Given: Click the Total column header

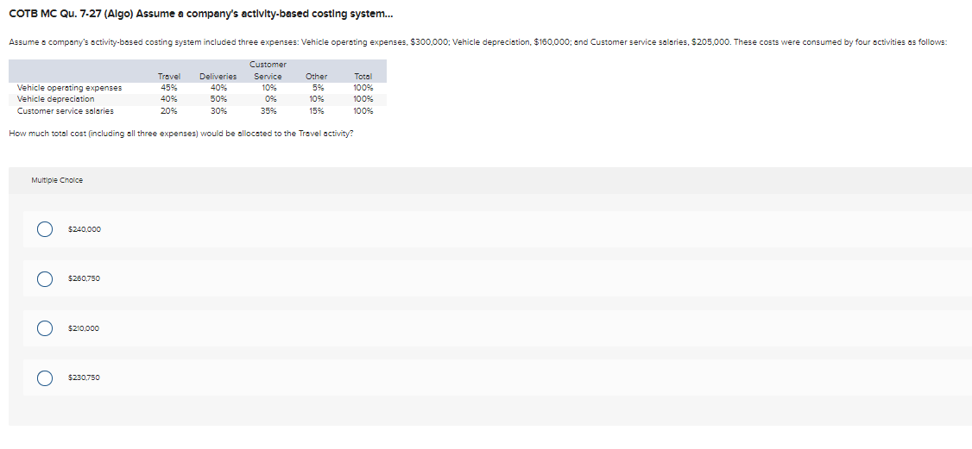Looking at the screenshot, I should [363, 77].
